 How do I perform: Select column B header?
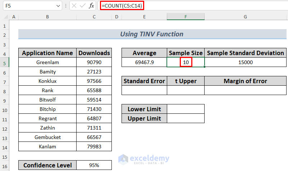tap(47, 17)
